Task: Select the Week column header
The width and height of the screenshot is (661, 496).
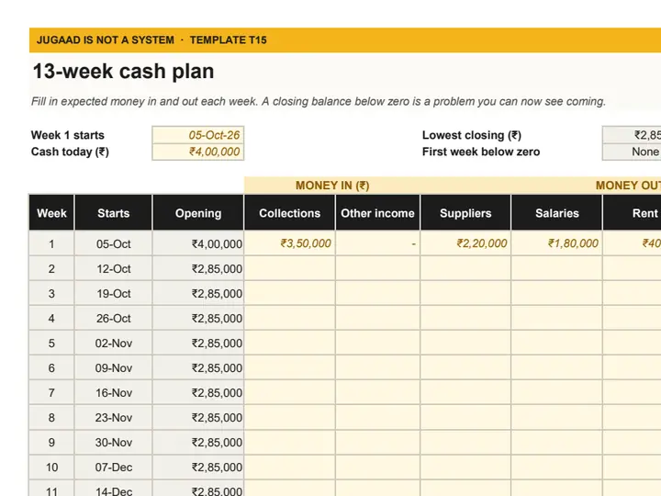Action: pyautogui.click(x=51, y=212)
